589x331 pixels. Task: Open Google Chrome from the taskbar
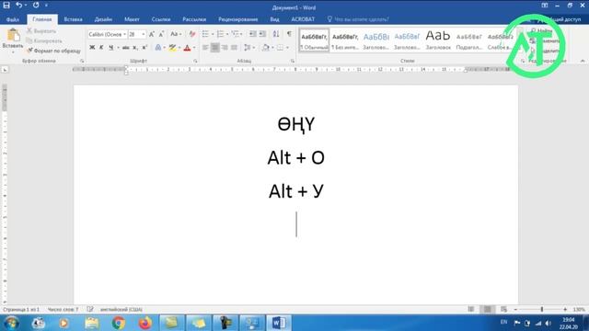coord(119,323)
